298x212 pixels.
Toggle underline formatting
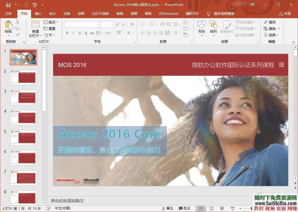click(x=79, y=33)
